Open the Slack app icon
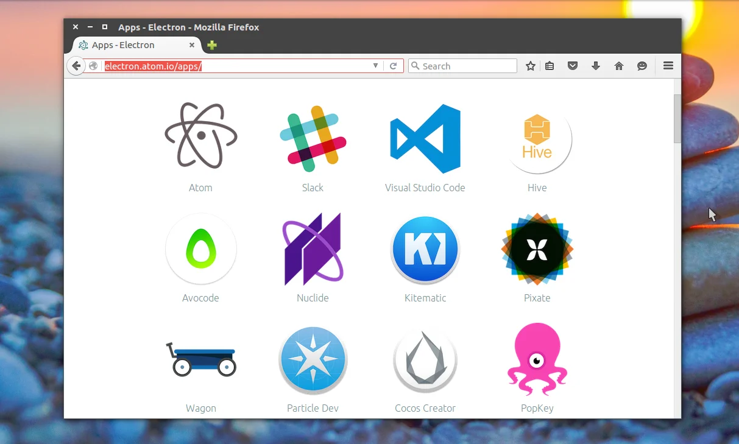Image resolution: width=739 pixels, height=444 pixels. pyautogui.click(x=313, y=138)
